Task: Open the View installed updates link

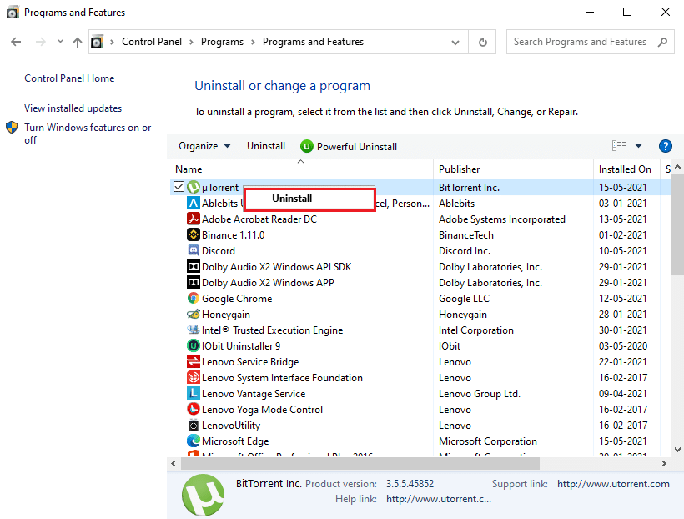Action: [x=73, y=108]
